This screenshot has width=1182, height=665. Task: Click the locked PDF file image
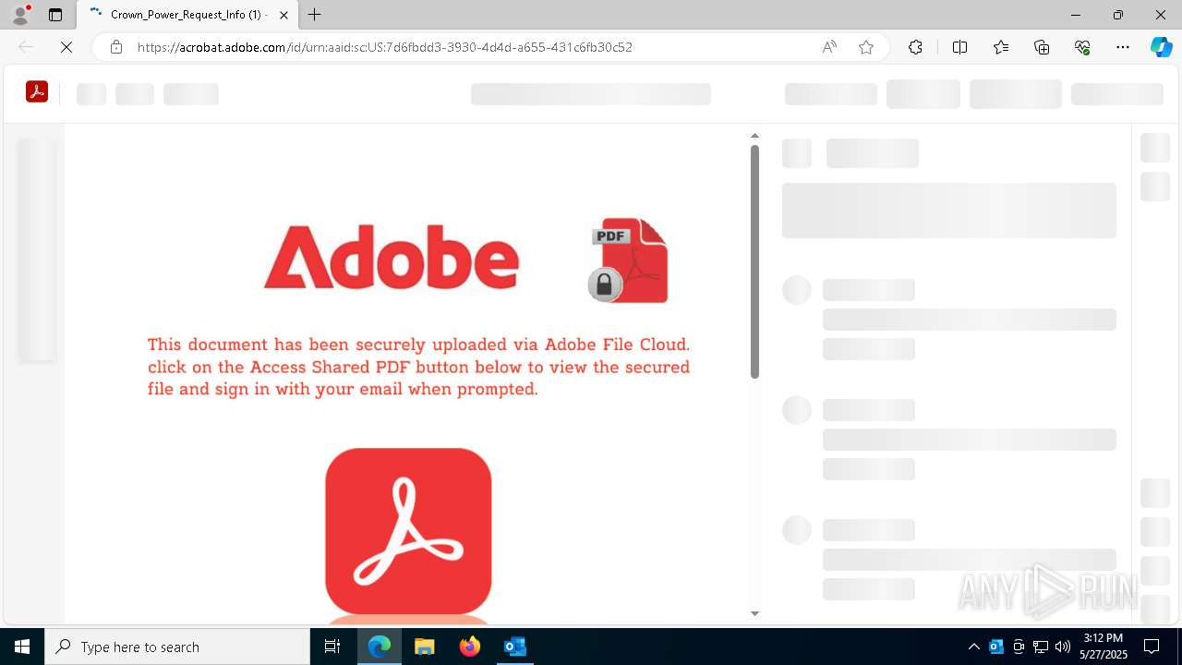tap(629, 260)
